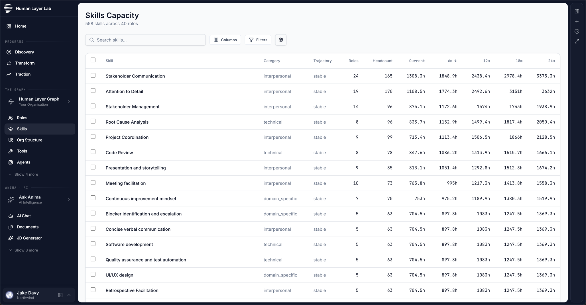586x305 pixels.
Task: Click the Discovery compass icon
Action: (x=9, y=52)
